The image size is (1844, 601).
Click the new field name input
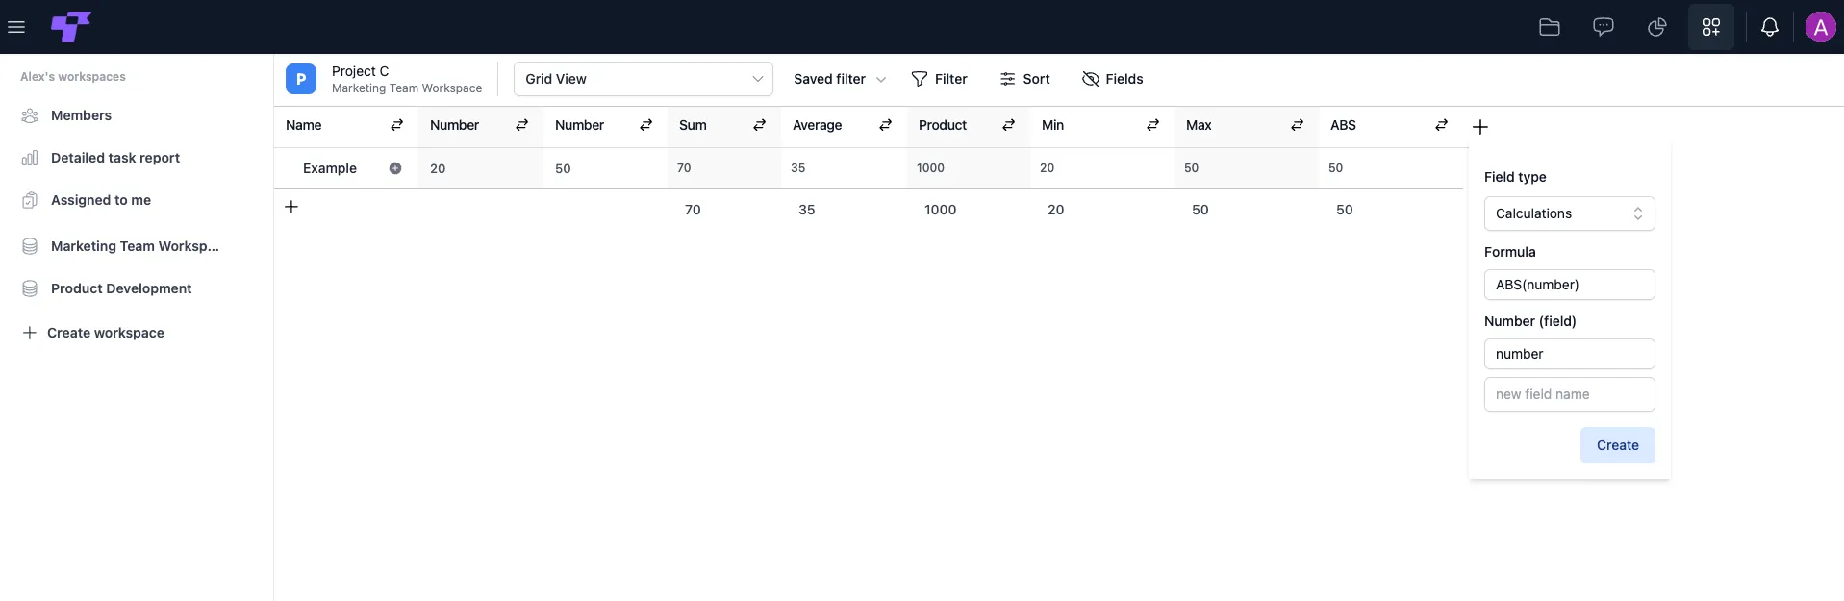click(1570, 394)
